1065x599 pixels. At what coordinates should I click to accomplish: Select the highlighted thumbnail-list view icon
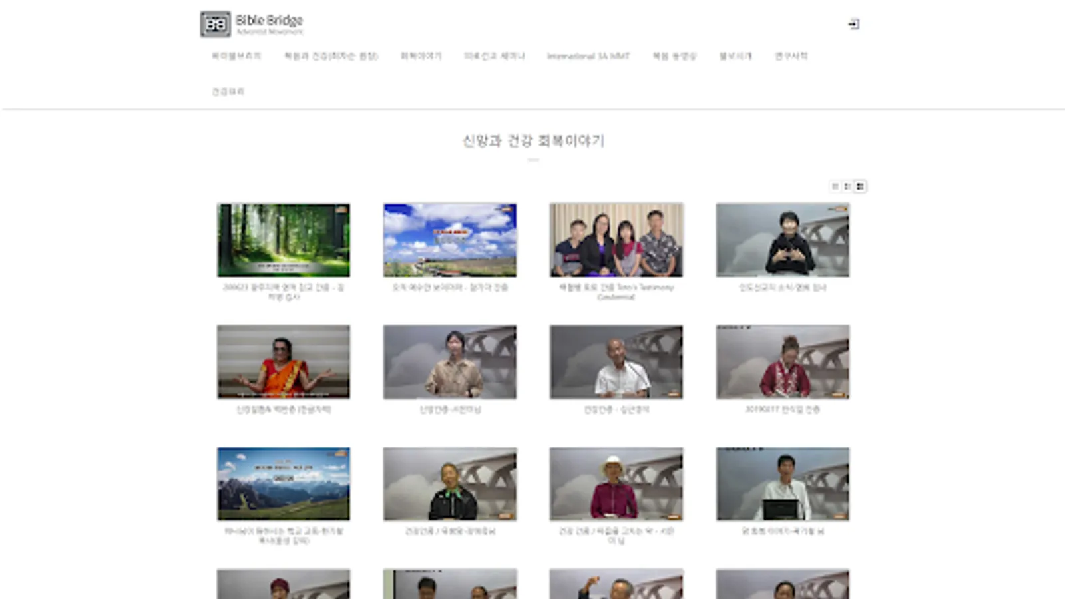(860, 186)
